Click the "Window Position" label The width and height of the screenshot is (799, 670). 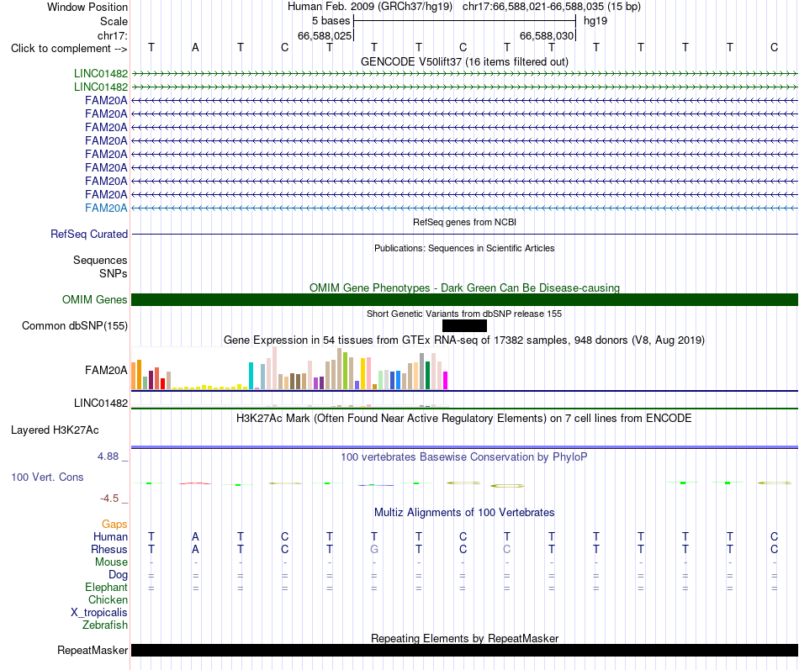(x=87, y=7)
